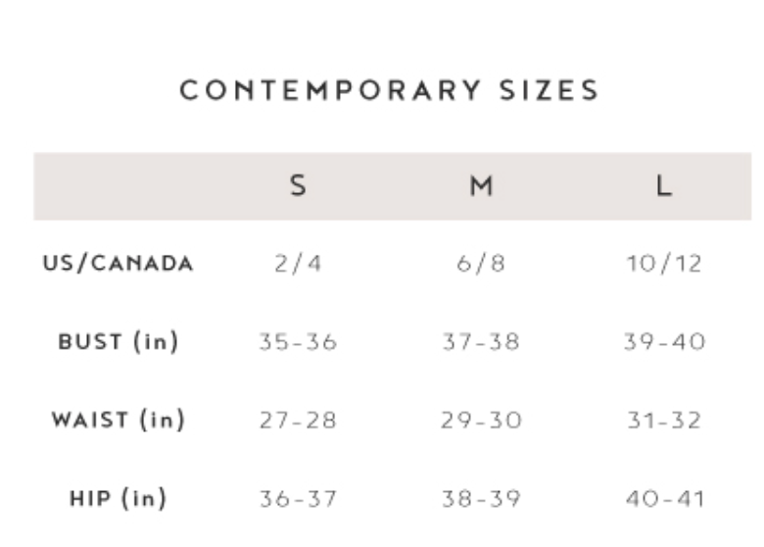The height and width of the screenshot is (547, 764).
Task: Click hip measurement 40-41
Action: point(665,499)
